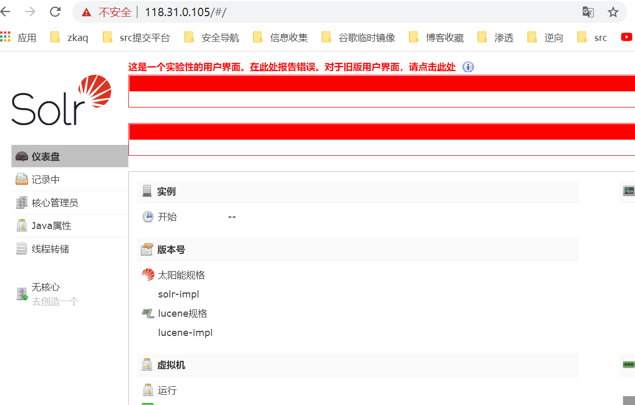Click the 线程转储 thread dump icon

click(x=21, y=249)
